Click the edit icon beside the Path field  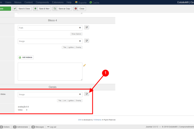tap(87, 27)
